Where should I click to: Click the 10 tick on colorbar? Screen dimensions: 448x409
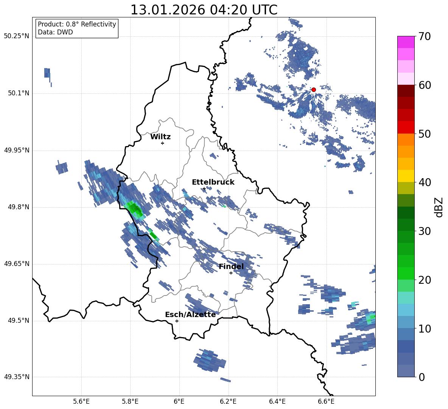tap(425, 328)
